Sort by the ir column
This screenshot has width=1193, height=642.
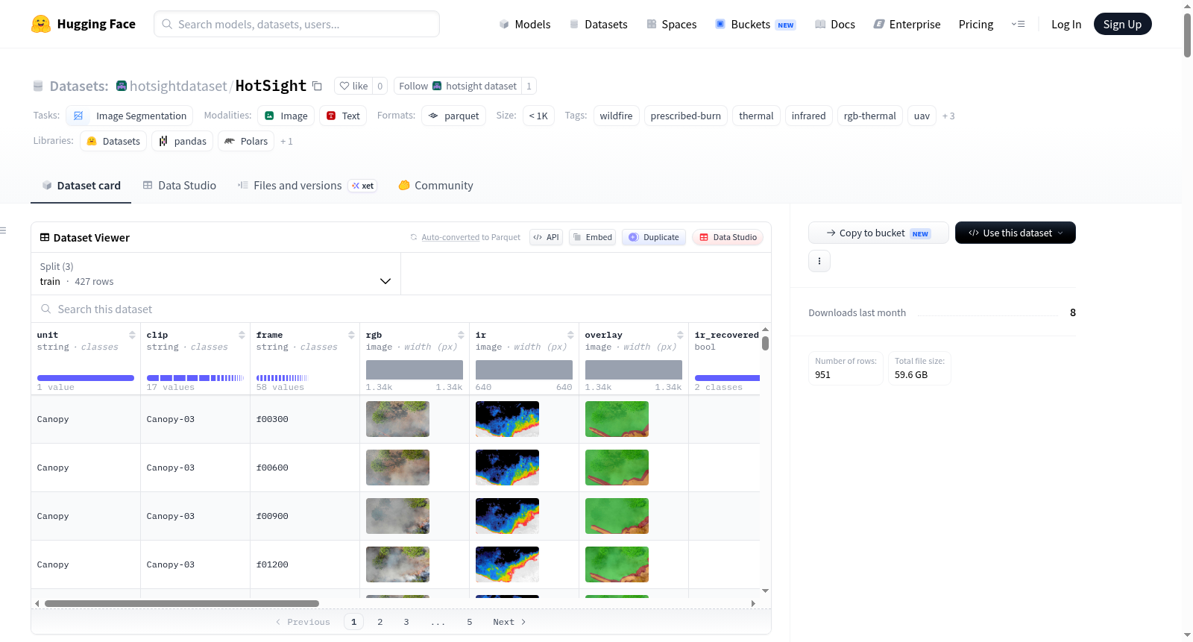click(x=570, y=335)
